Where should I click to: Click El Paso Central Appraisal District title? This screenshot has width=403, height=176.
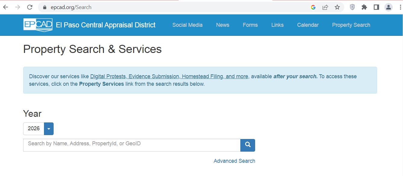tap(106, 25)
